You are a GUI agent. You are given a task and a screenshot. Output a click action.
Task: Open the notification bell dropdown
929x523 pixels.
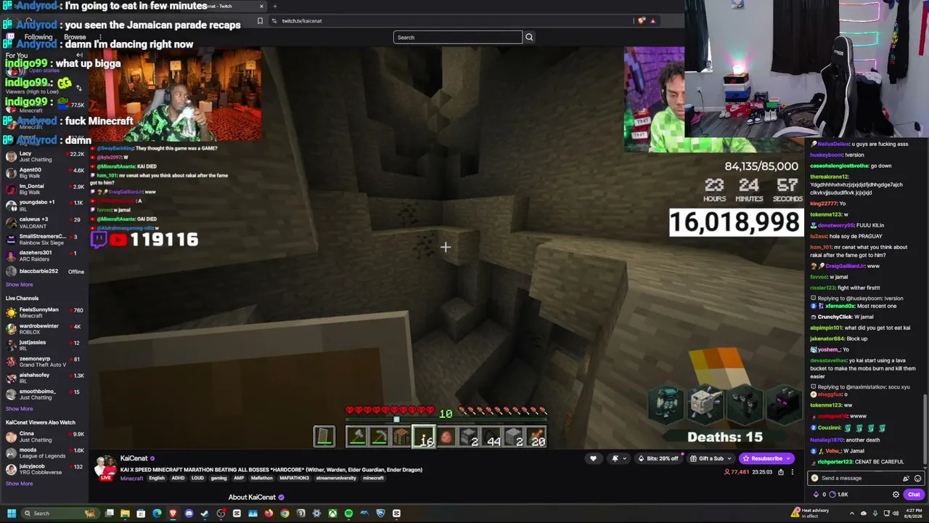click(618, 458)
